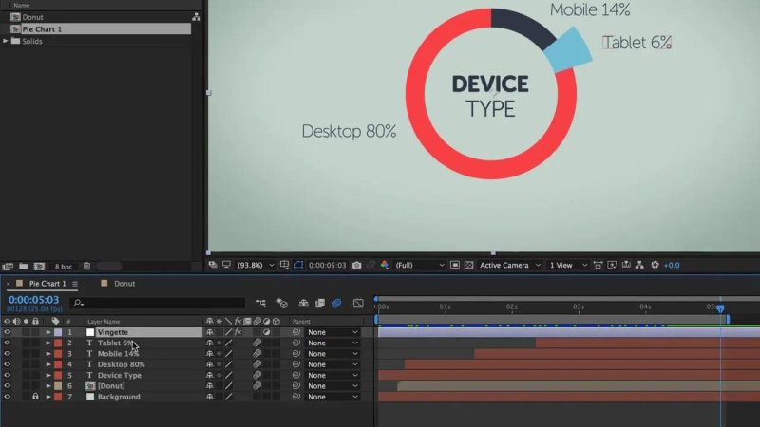This screenshot has width=760, height=427.
Task: Open Composition Mini-Flowchart in timeline
Action: [260, 303]
